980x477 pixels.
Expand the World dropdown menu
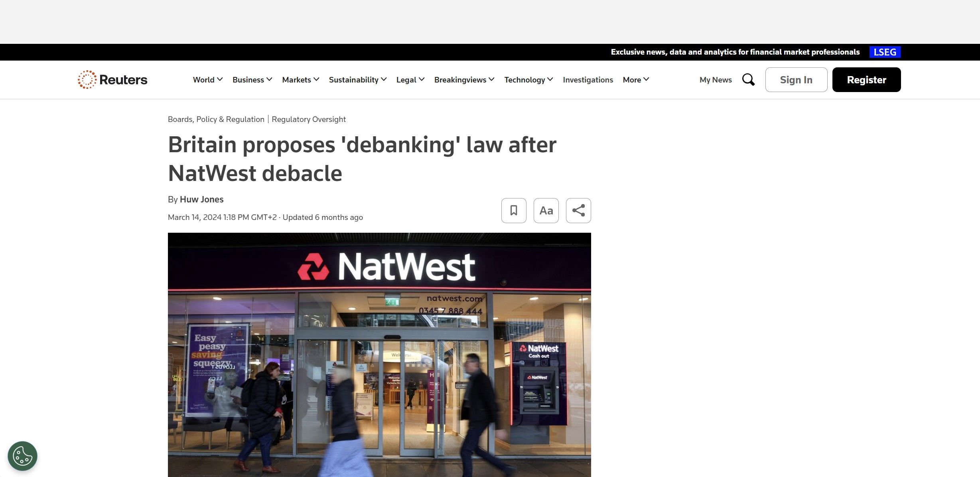[208, 80]
